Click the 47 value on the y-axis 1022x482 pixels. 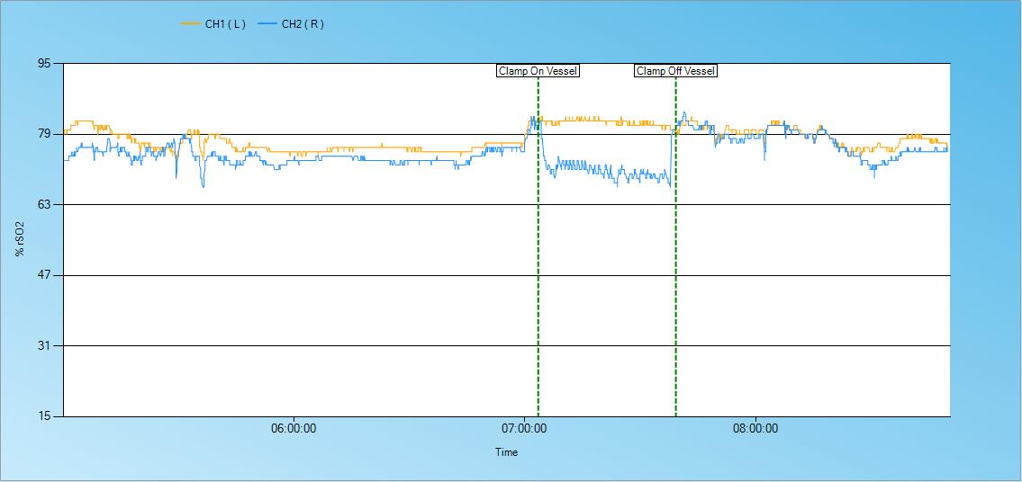pyautogui.click(x=45, y=275)
